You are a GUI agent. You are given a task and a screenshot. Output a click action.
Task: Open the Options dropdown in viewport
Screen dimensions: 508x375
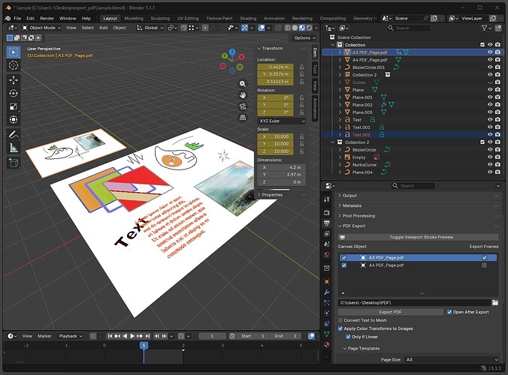[x=304, y=37]
